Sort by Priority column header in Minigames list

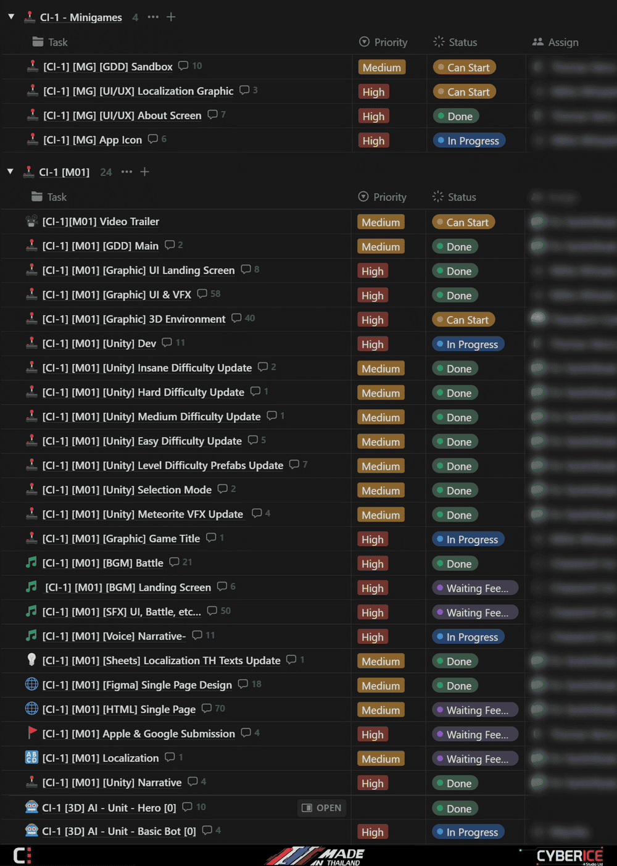coord(384,42)
